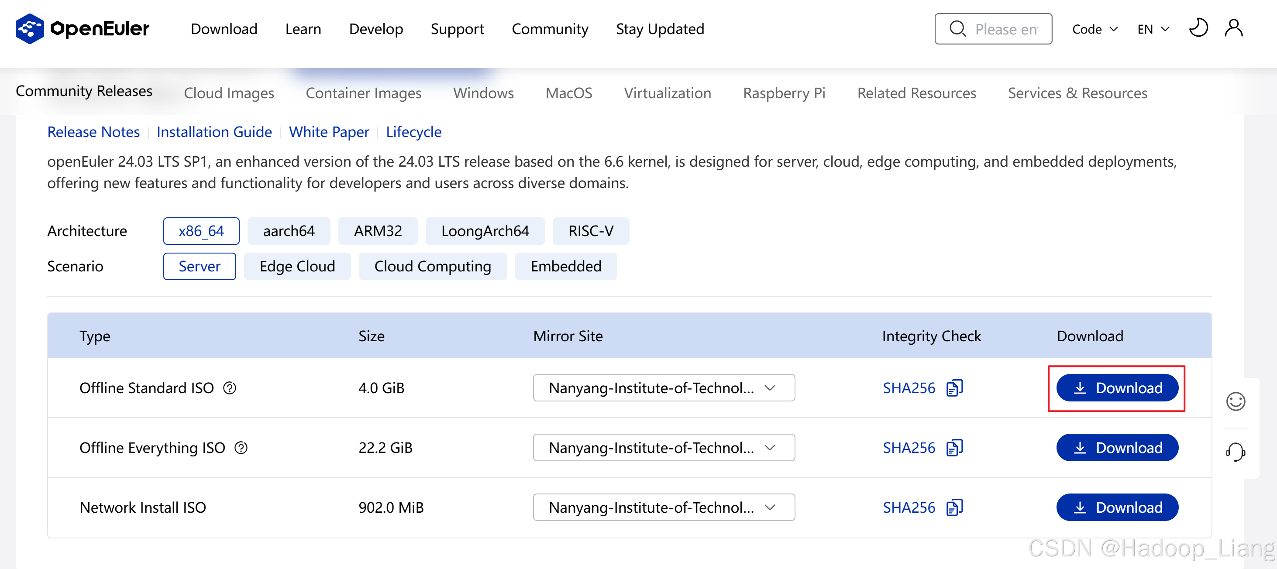The image size is (1277, 569).
Task: Click the search input field
Action: pyautogui.click(x=1005, y=29)
